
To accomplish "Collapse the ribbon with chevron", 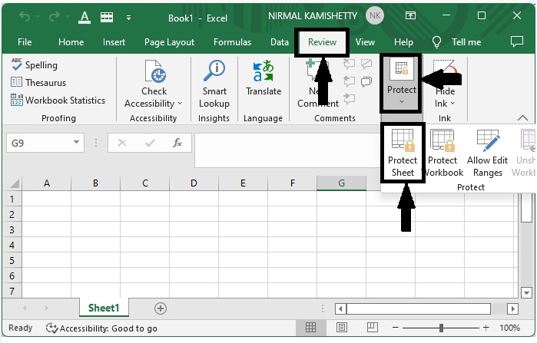I will tap(522, 118).
